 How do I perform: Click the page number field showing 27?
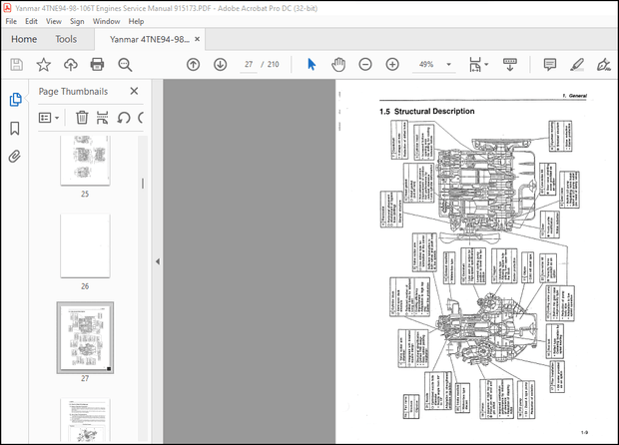point(249,64)
